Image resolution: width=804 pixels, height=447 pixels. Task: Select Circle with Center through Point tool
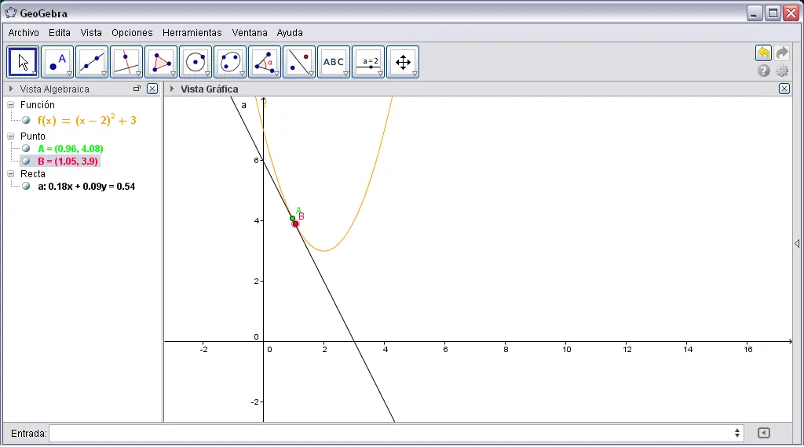tap(196, 62)
